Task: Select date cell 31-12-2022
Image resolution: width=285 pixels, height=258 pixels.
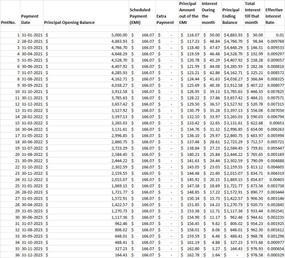Action: pos(32,180)
